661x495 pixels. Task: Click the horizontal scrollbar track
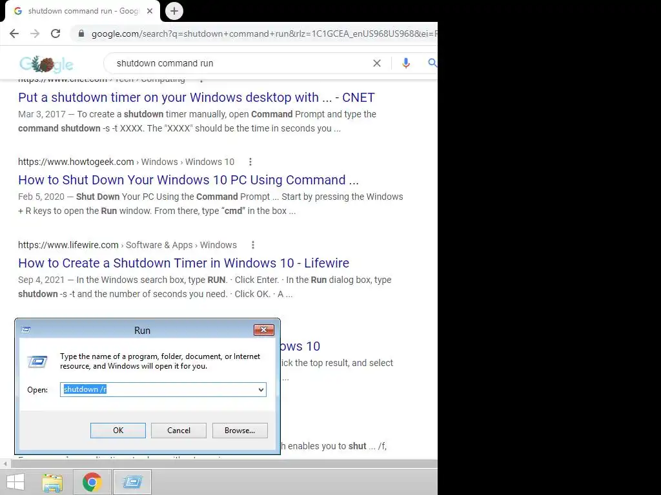(224, 464)
